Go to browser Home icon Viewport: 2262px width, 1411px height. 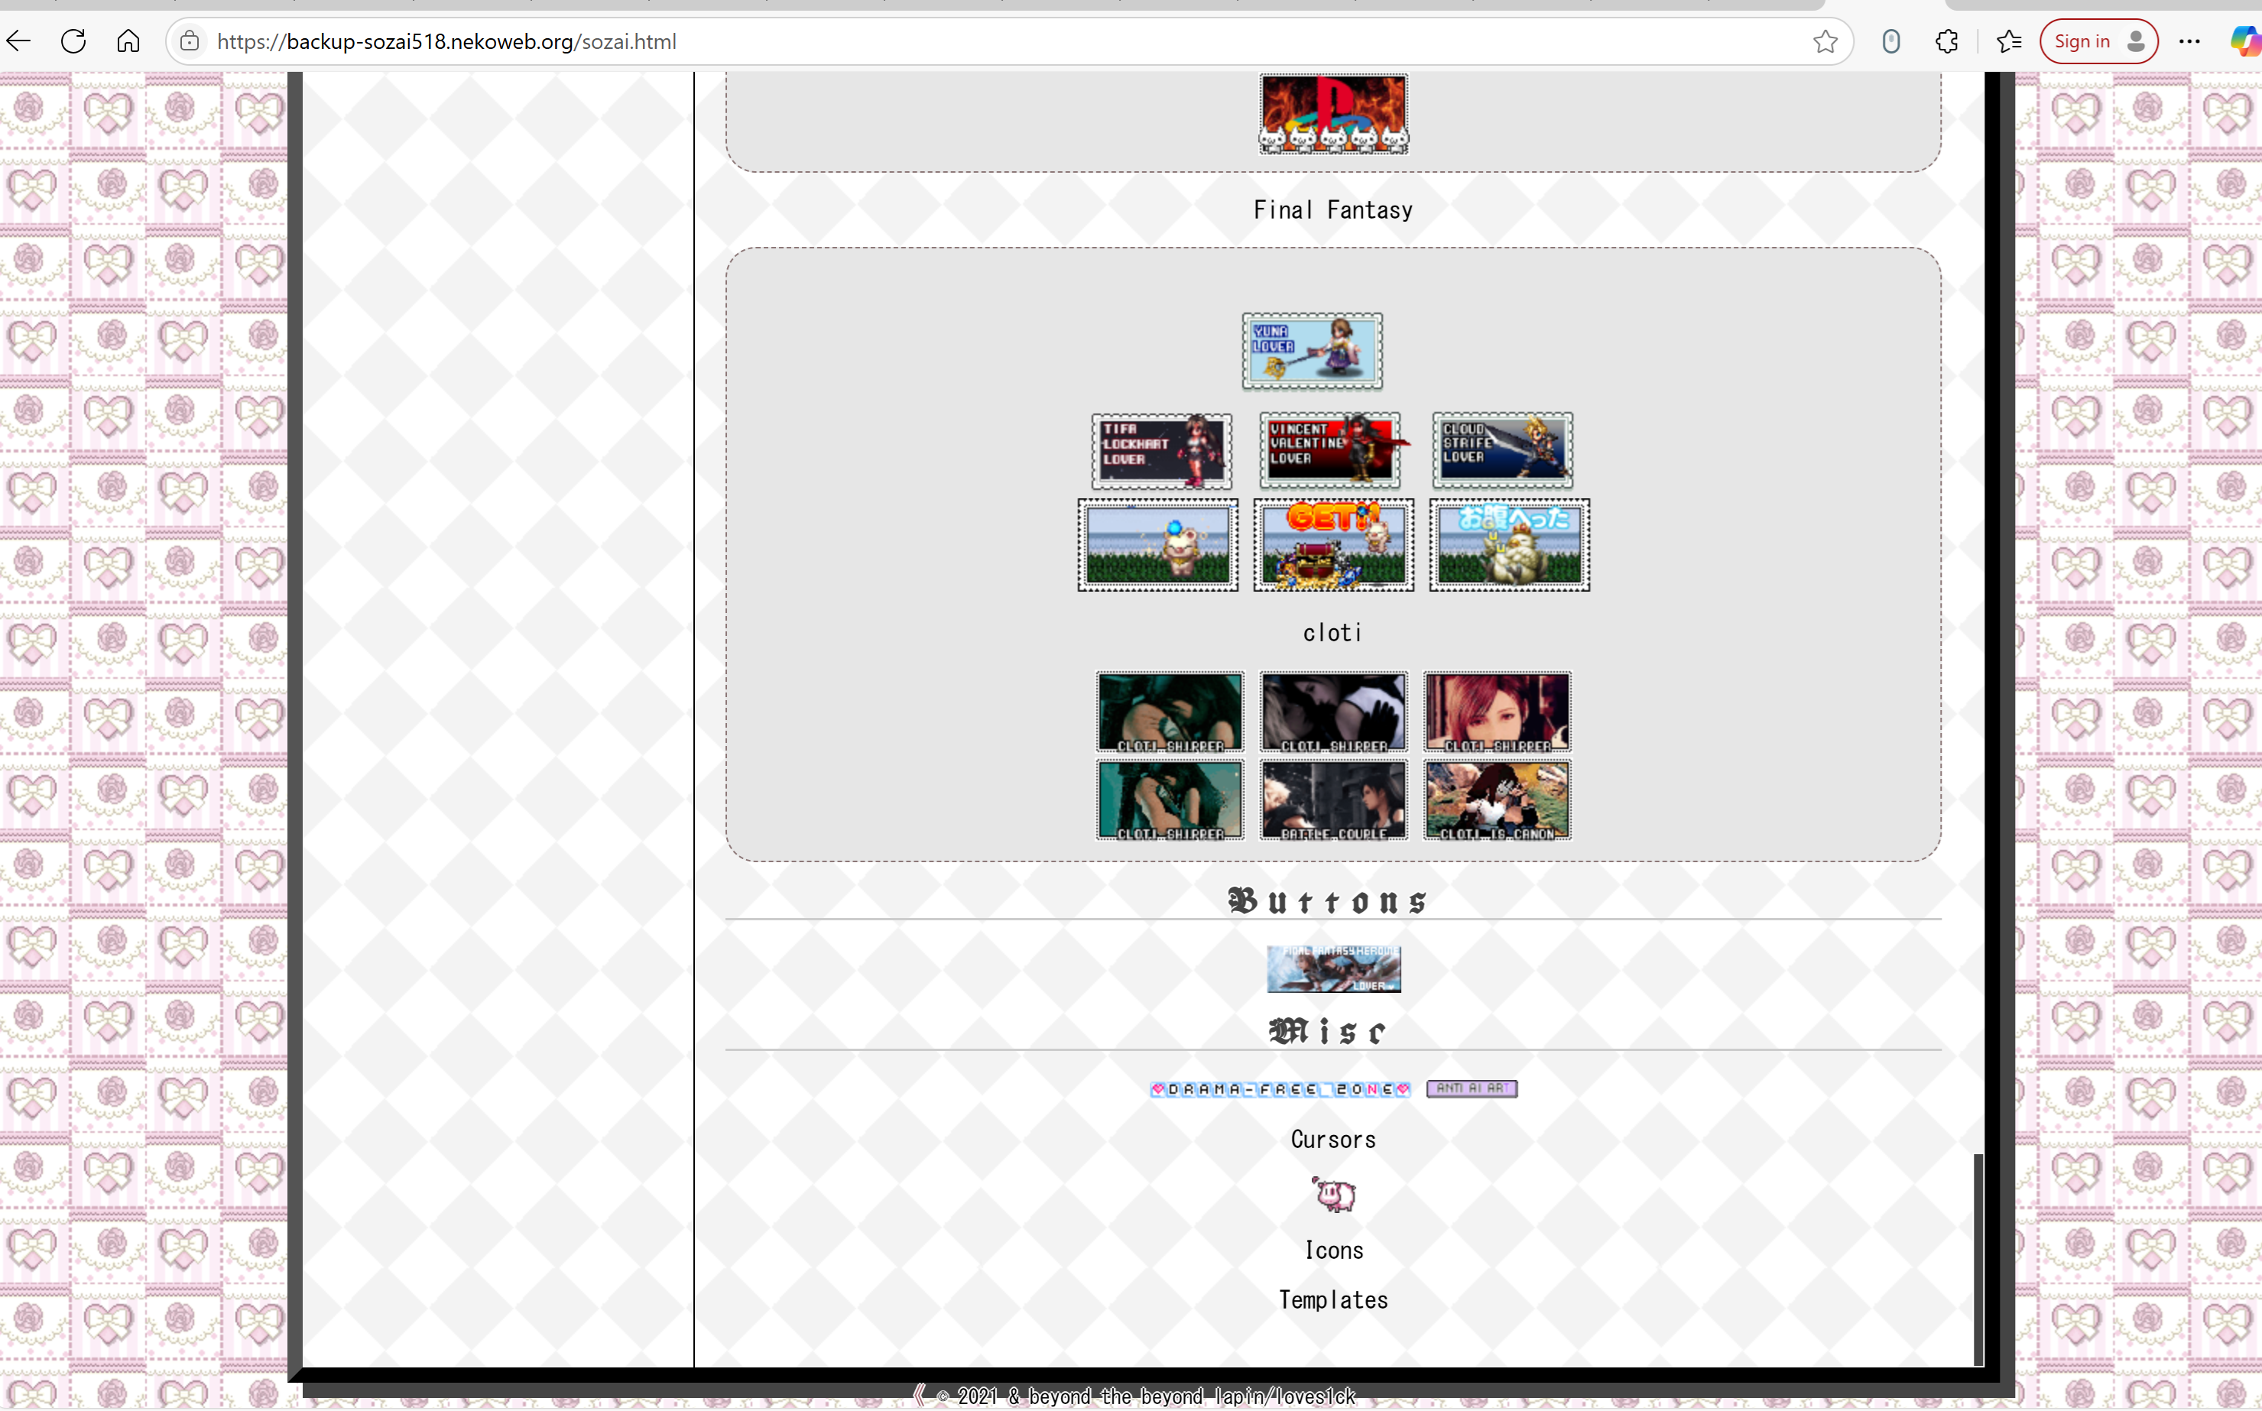pyautogui.click(x=128, y=41)
